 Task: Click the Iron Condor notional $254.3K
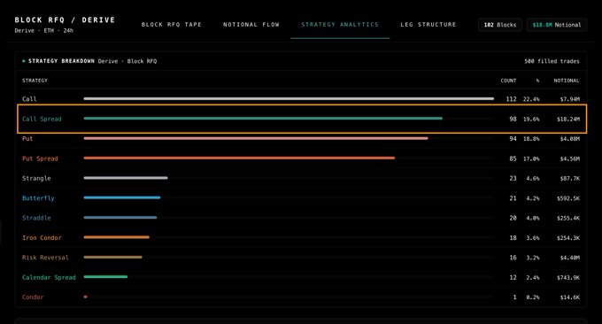click(x=568, y=238)
